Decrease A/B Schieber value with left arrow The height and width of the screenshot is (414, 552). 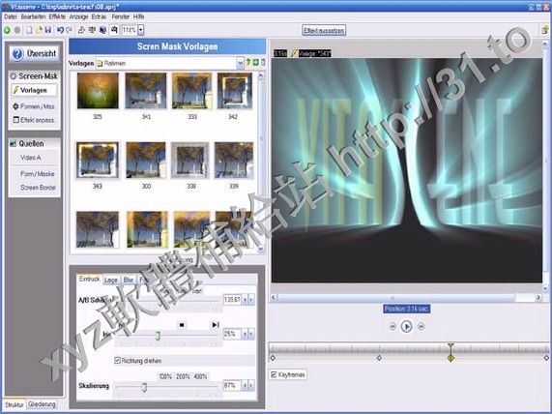tap(245, 300)
